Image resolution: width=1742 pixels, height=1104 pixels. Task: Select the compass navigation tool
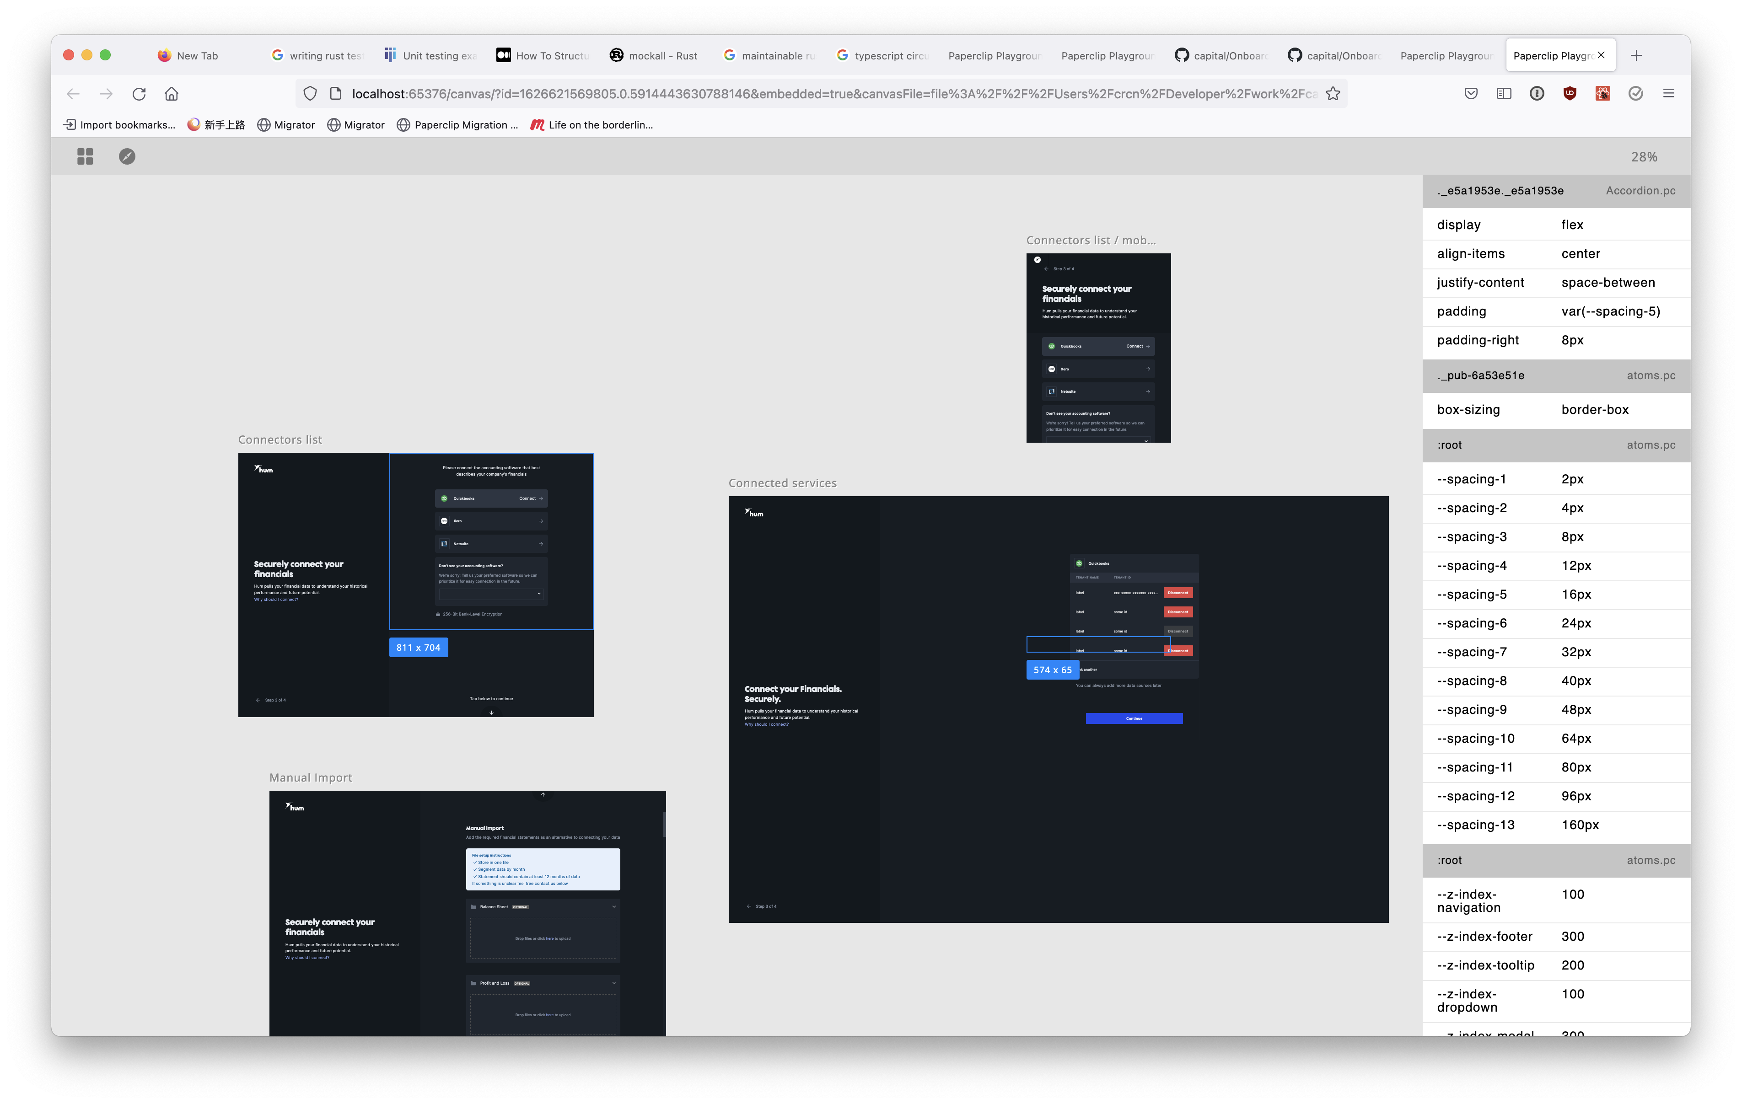pos(127,156)
